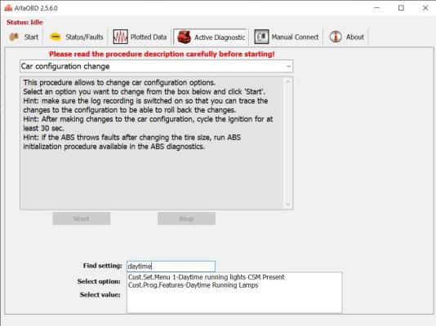Switch to the Start tab label

click(x=31, y=37)
